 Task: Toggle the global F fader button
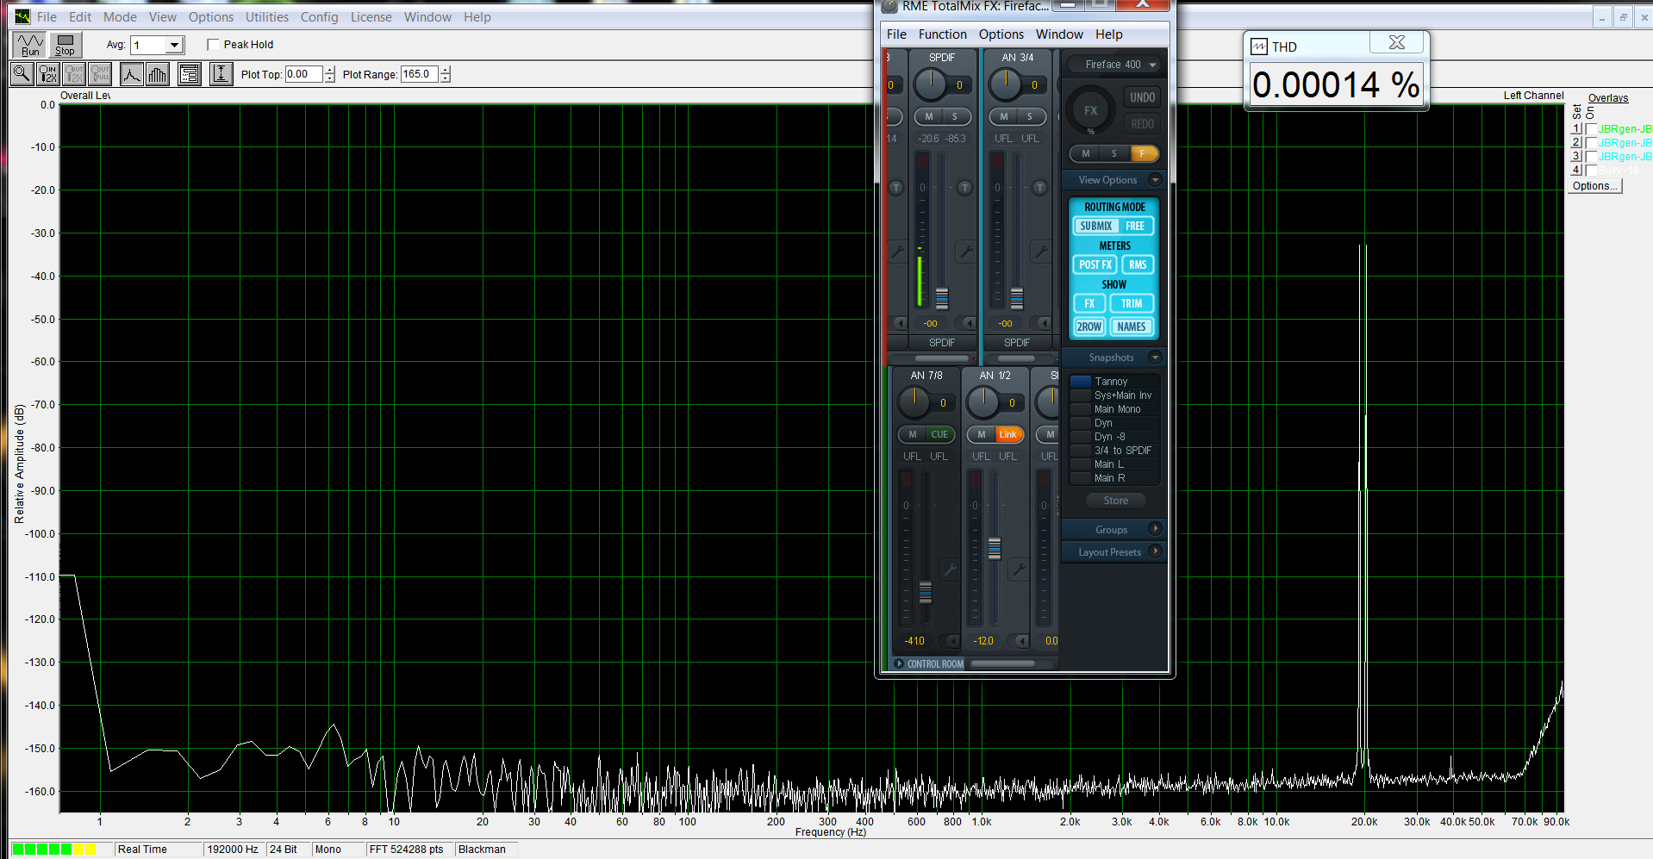click(1143, 153)
